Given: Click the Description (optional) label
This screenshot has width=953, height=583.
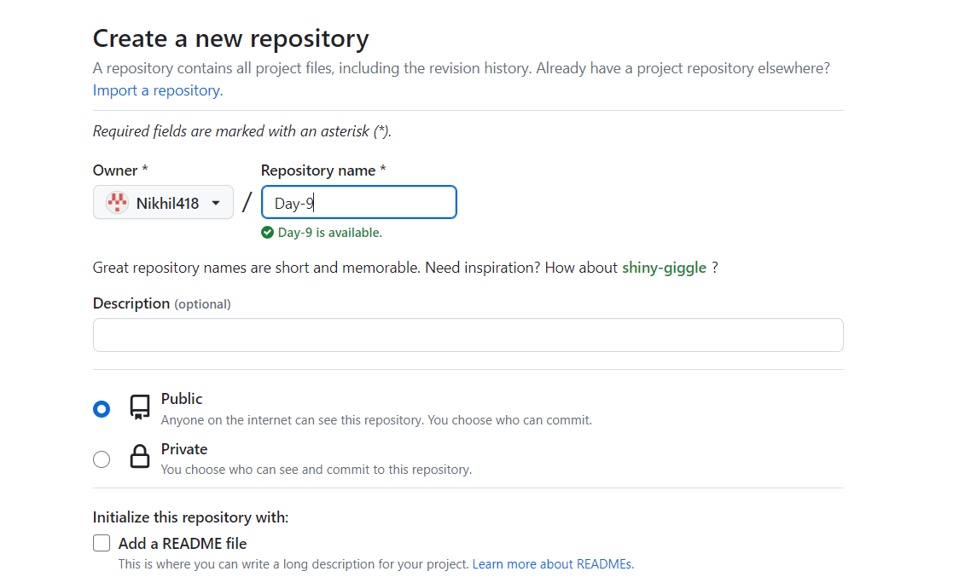Looking at the screenshot, I should [x=161, y=303].
